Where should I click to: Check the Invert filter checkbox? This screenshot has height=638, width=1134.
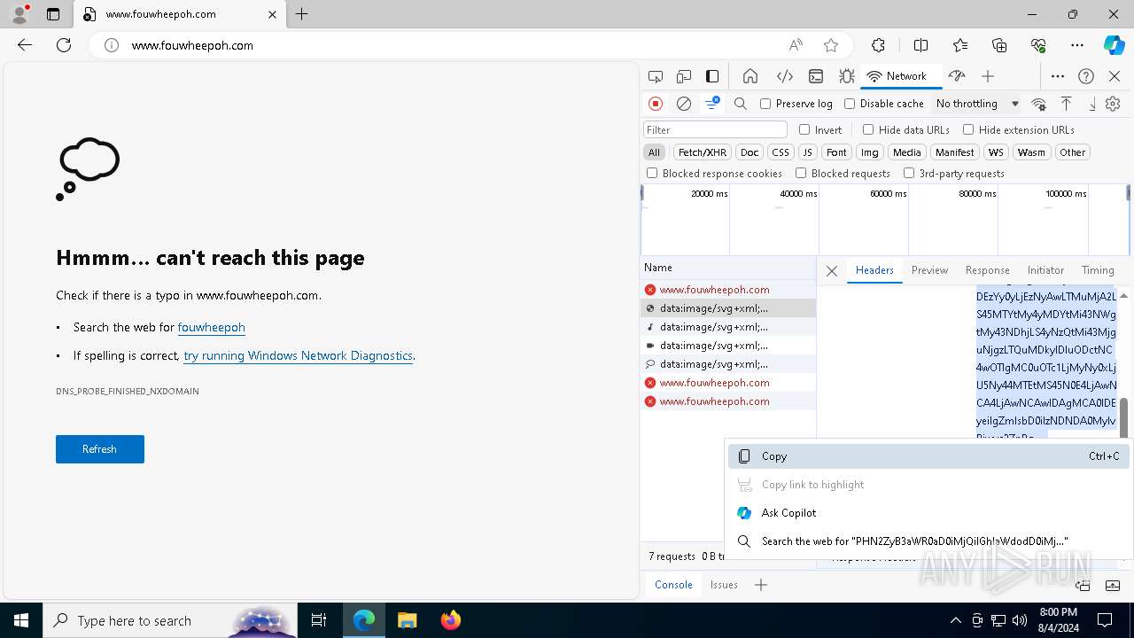pyautogui.click(x=804, y=129)
